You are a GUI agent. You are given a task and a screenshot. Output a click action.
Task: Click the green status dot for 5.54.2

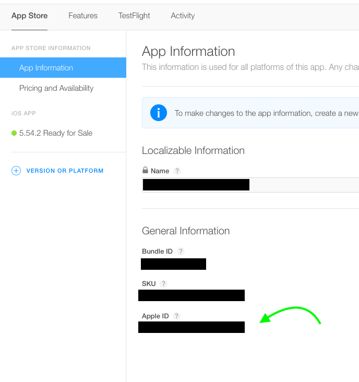point(14,133)
